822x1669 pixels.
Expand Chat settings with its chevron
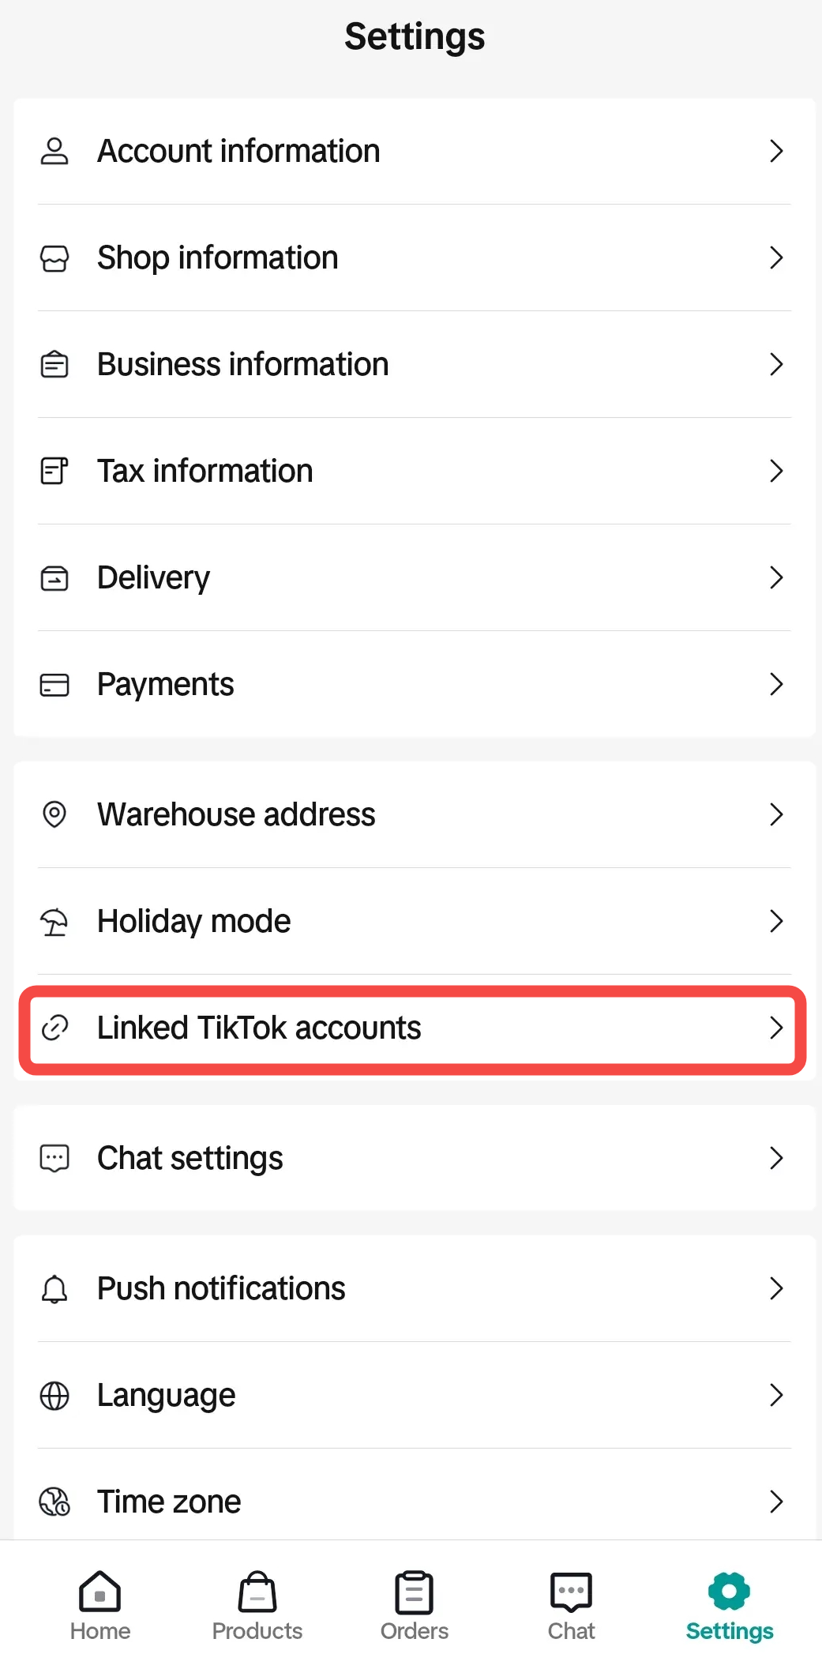pos(776,1158)
